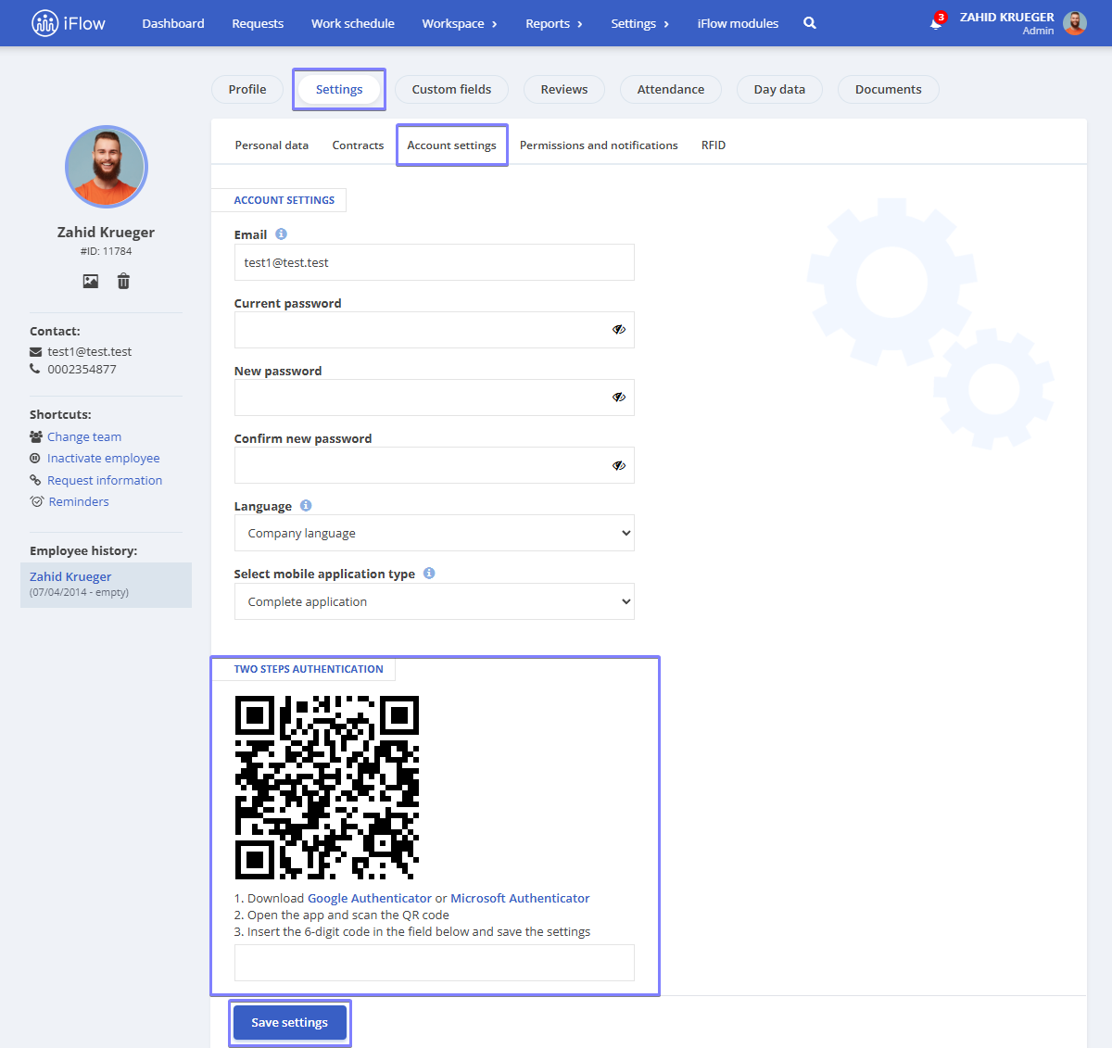The image size is (1112, 1048).
Task: Click the Change team people icon
Action: pos(36,436)
